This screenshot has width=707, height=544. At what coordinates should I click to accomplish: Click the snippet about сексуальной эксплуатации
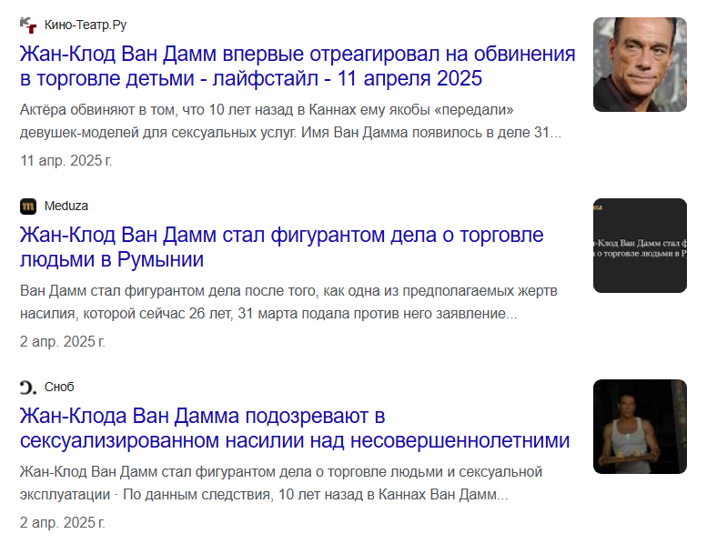281,483
